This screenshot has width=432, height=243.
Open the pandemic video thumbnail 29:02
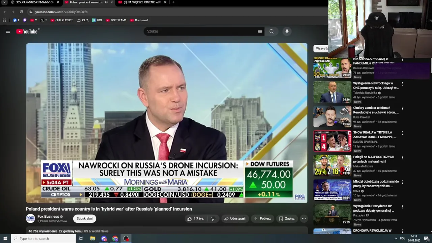tap(332, 67)
